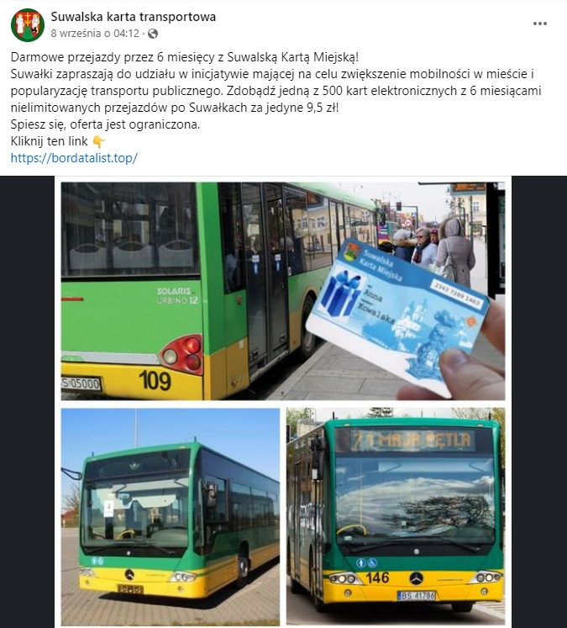Click the Solaris Urbino 12 label on the bus
The width and height of the screenshot is (567, 628).
178,296
